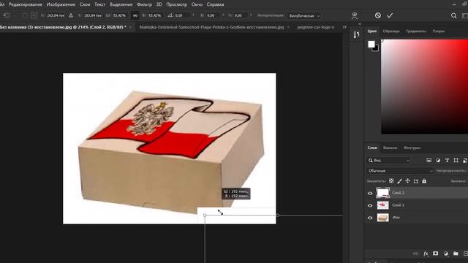This screenshot has height=263, width=468.
Task: Open the Градиенты tab
Action: pos(416,31)
